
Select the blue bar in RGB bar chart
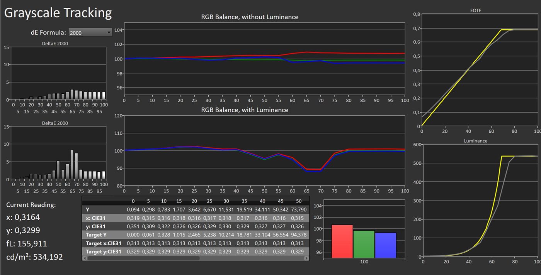coord(385,245)
